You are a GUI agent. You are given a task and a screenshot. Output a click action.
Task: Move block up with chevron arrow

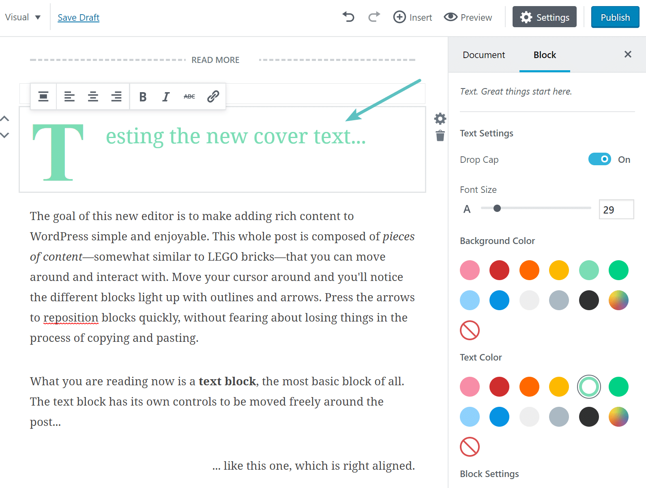5,119
